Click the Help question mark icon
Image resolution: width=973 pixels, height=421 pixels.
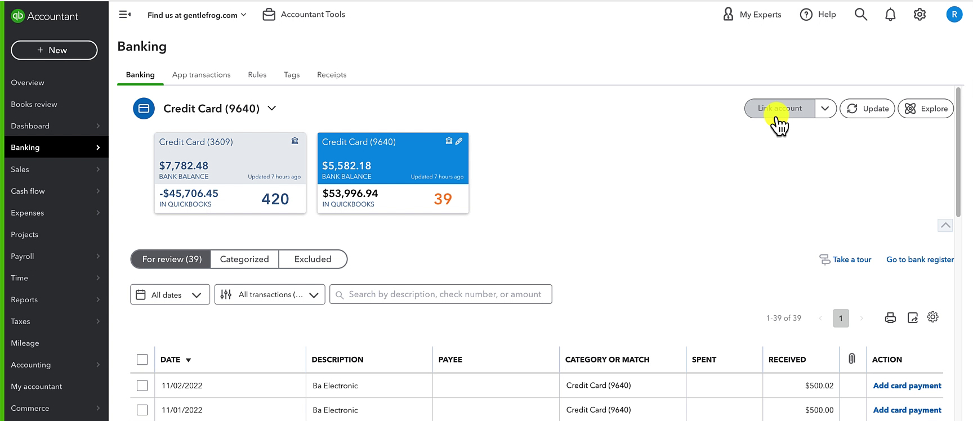806,15
